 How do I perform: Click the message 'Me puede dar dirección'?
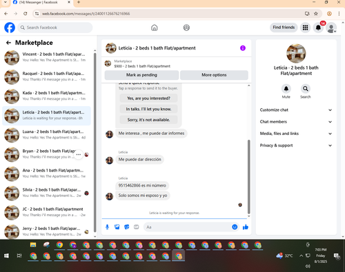(139, 159)
